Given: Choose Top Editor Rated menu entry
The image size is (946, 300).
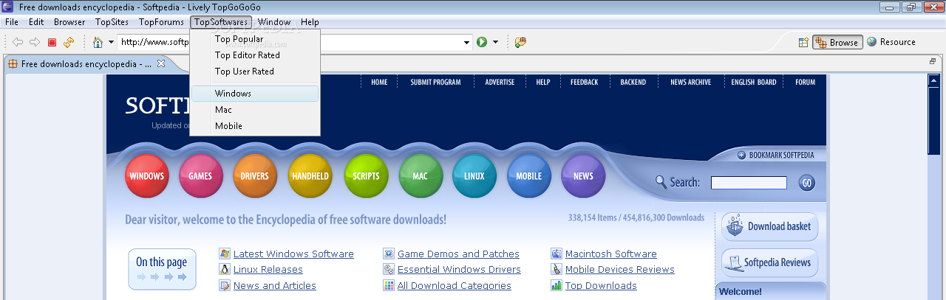Looking at the screenshot, I should click(255, 55).
